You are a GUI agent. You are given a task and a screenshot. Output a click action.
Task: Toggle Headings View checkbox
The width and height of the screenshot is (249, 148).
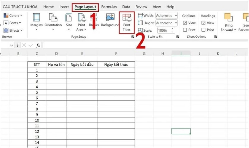click(x=204, y=23)
